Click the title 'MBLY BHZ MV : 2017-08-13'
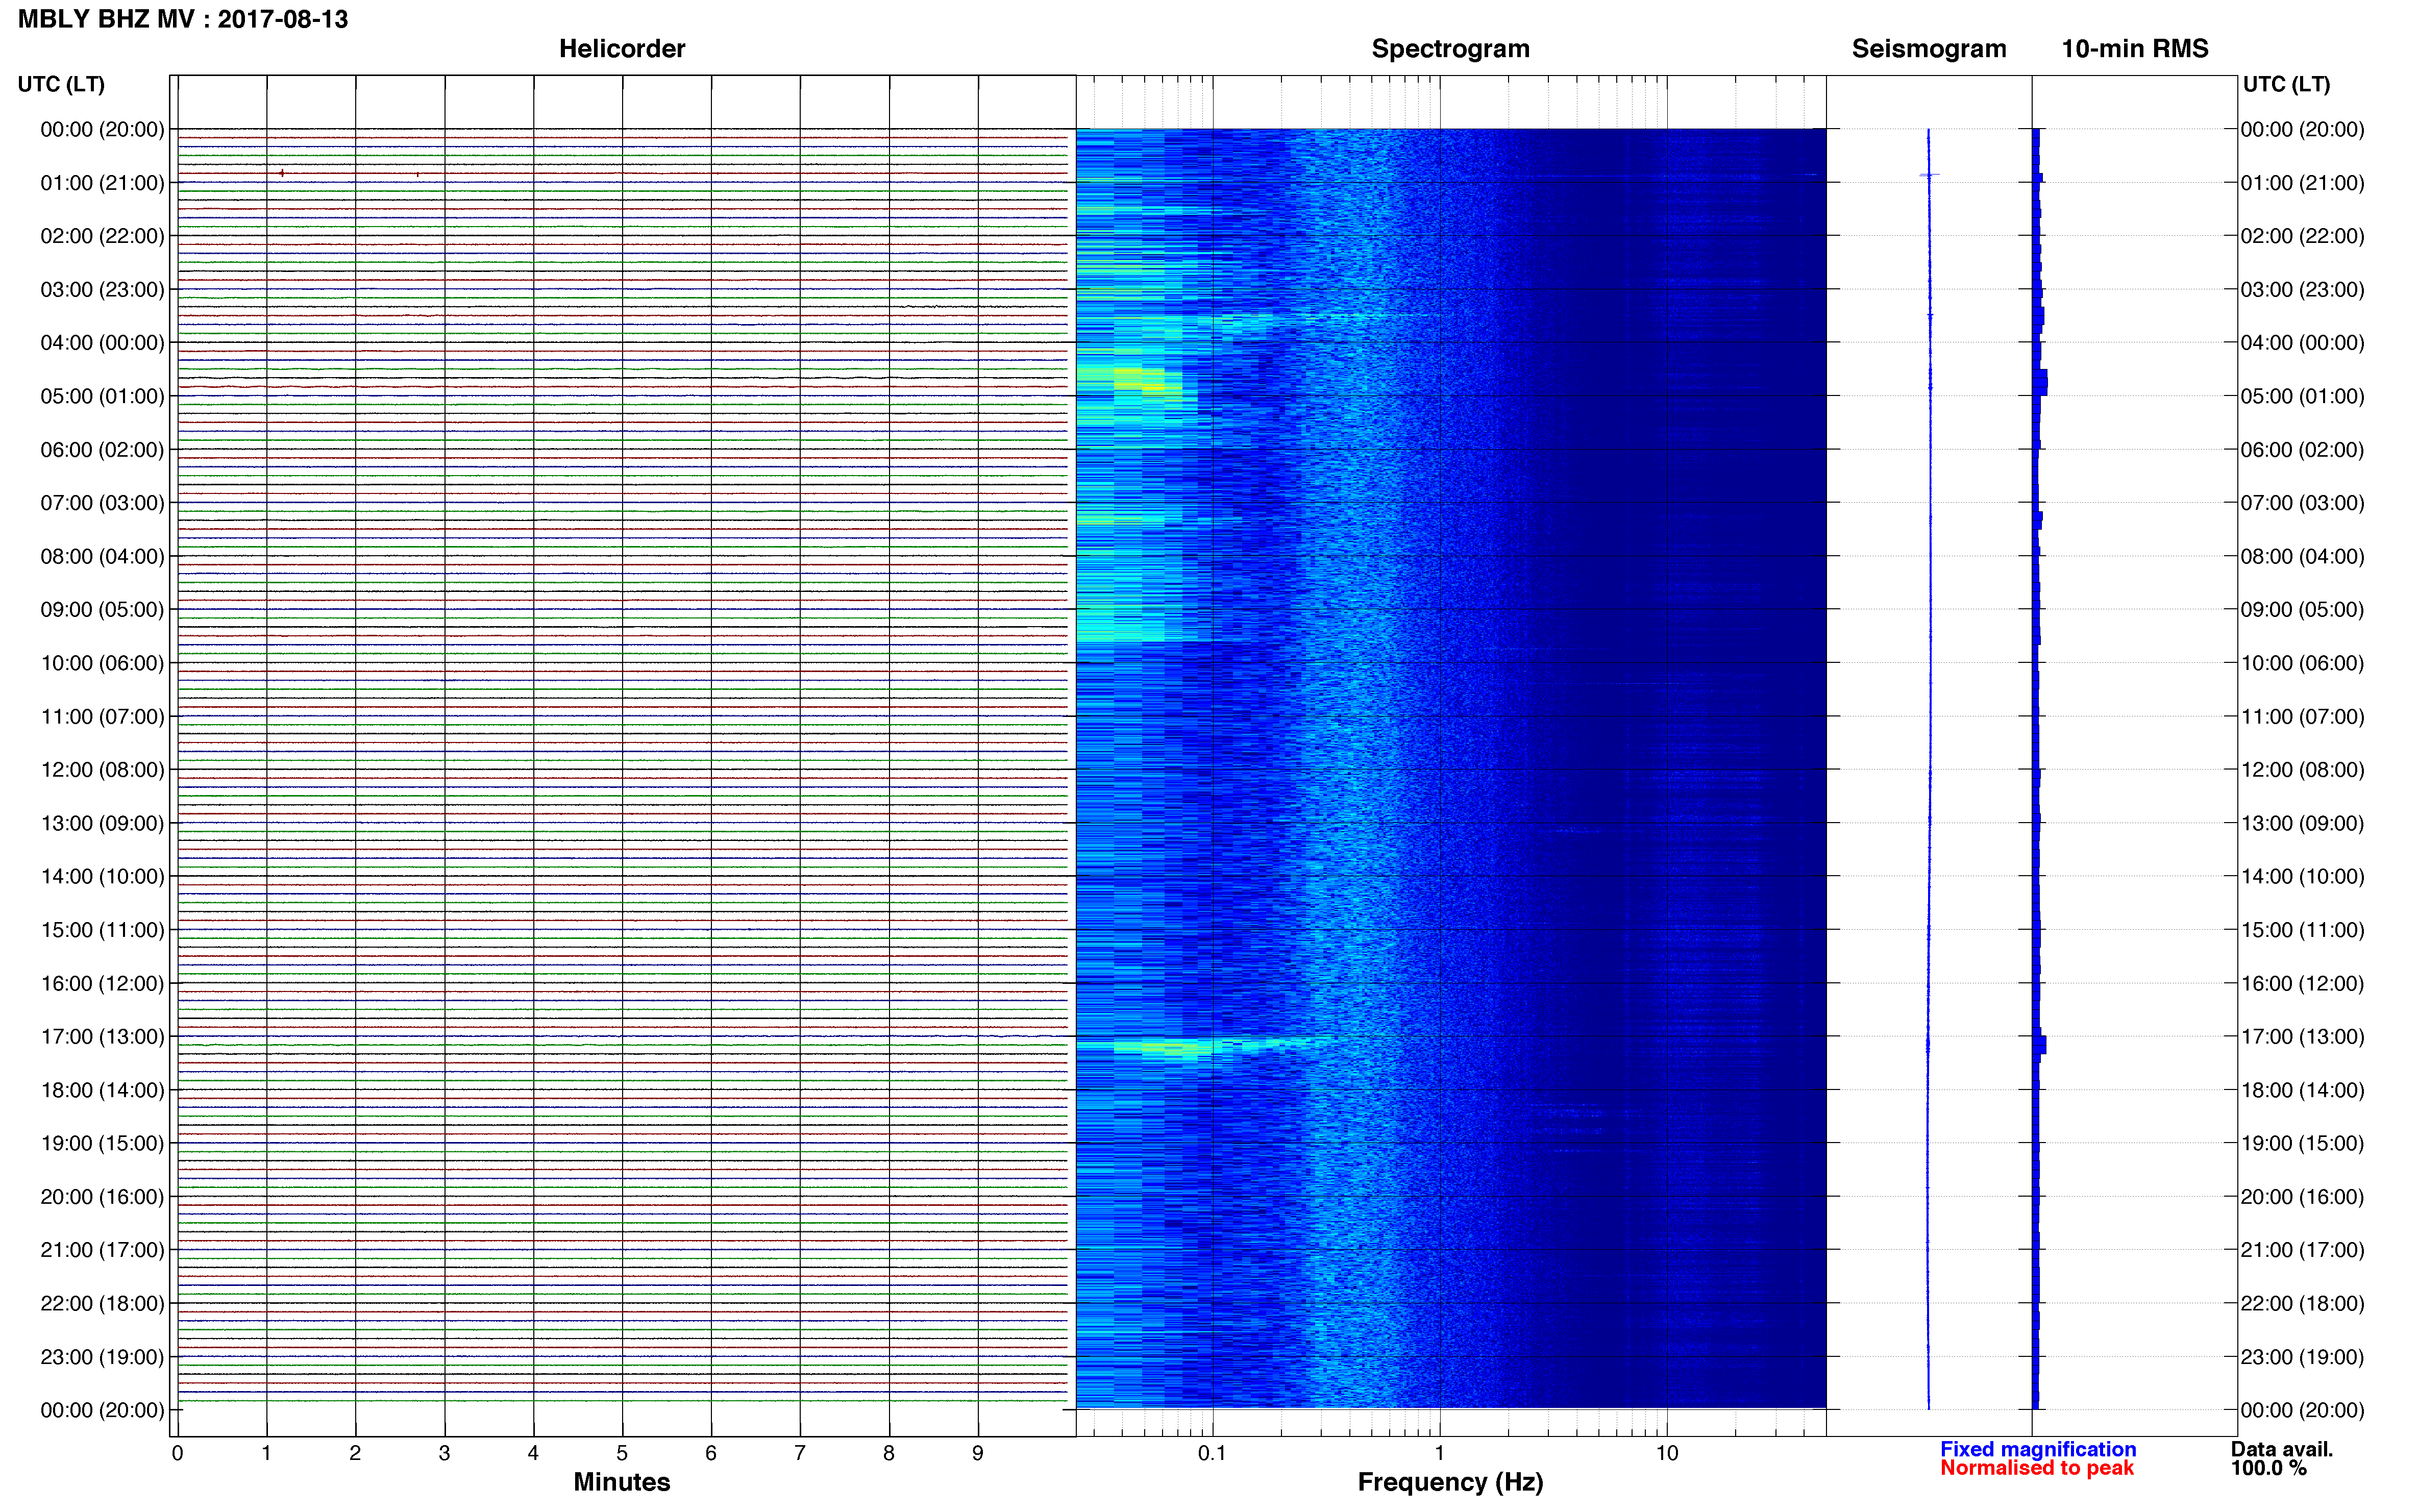 pyautogui.click(x=183, y=19)
